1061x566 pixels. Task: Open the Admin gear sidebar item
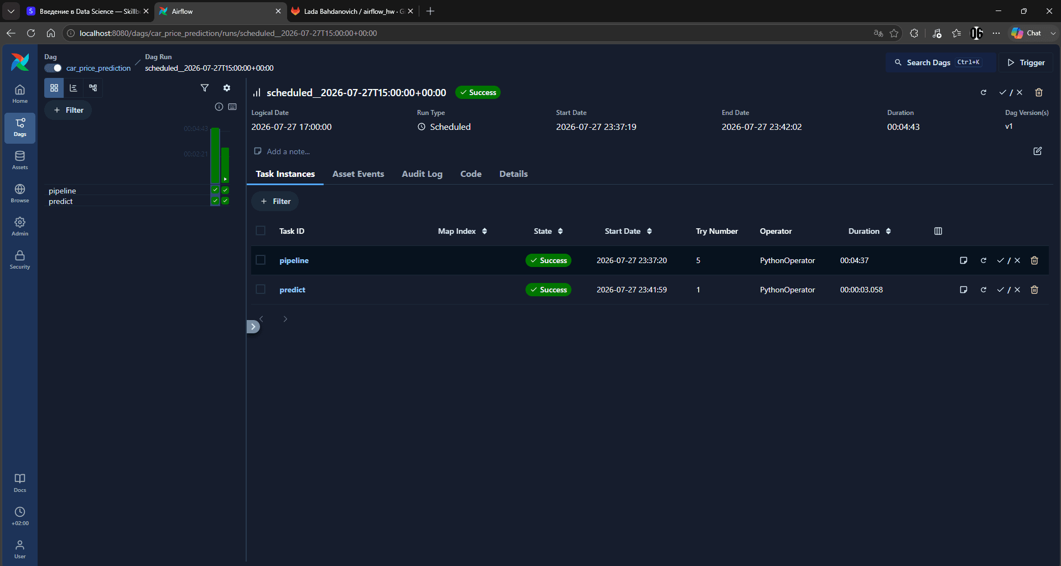click(x=20, y=227)
